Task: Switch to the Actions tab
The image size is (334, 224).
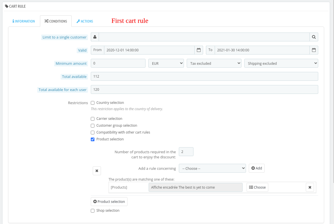Action: (x=85, y=21)
